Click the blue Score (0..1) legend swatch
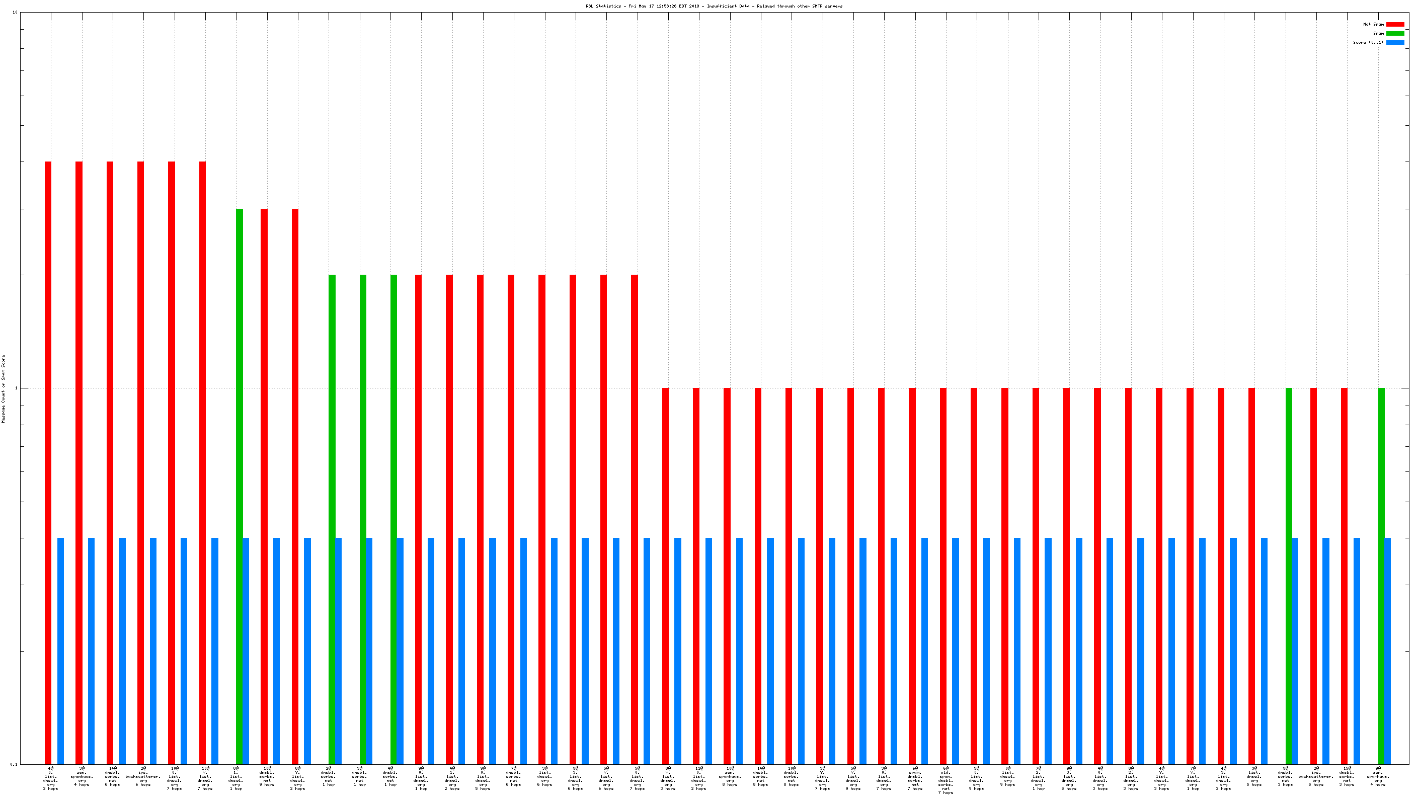Screen dimensions: 1417x797 point(1394,42)
